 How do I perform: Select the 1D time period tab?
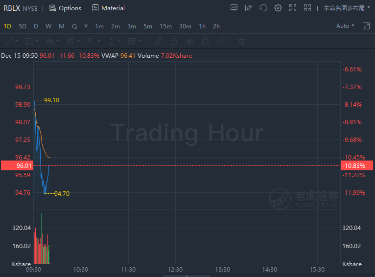7,26
